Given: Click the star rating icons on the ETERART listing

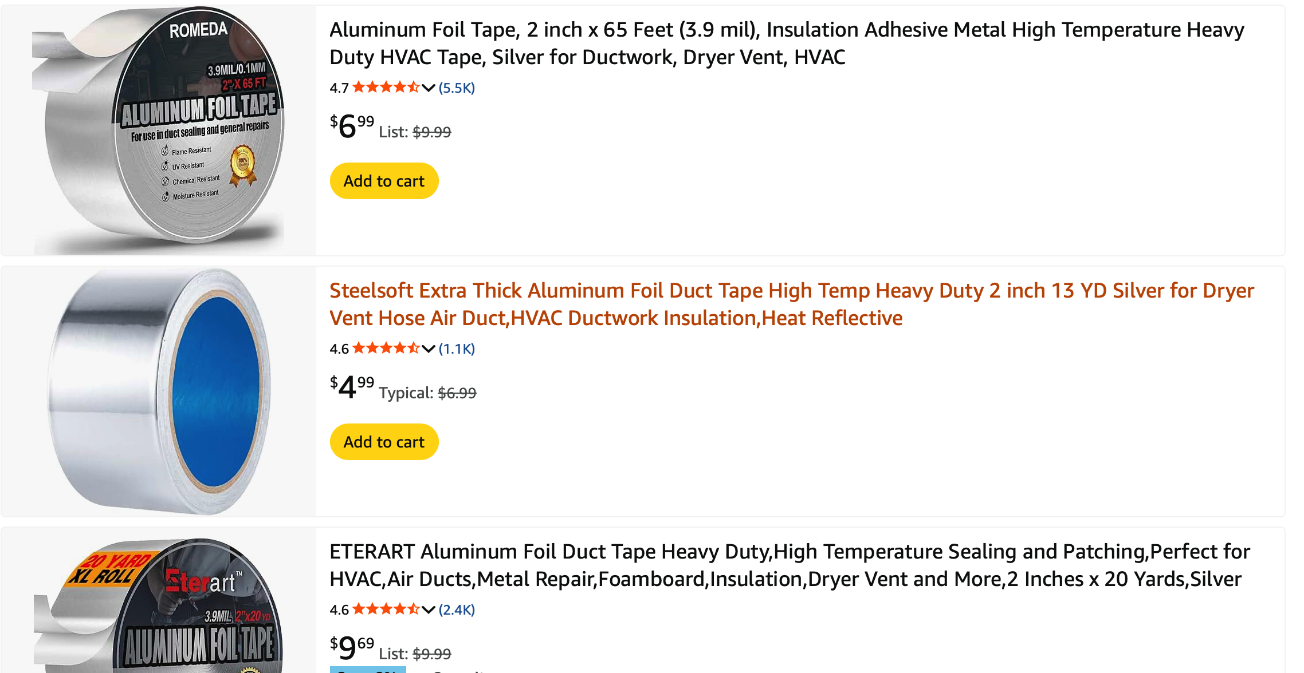Looking at the screenshot, I should [x=386, y=609].
